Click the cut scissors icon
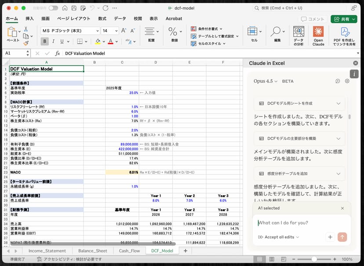 tap(26, 29)
